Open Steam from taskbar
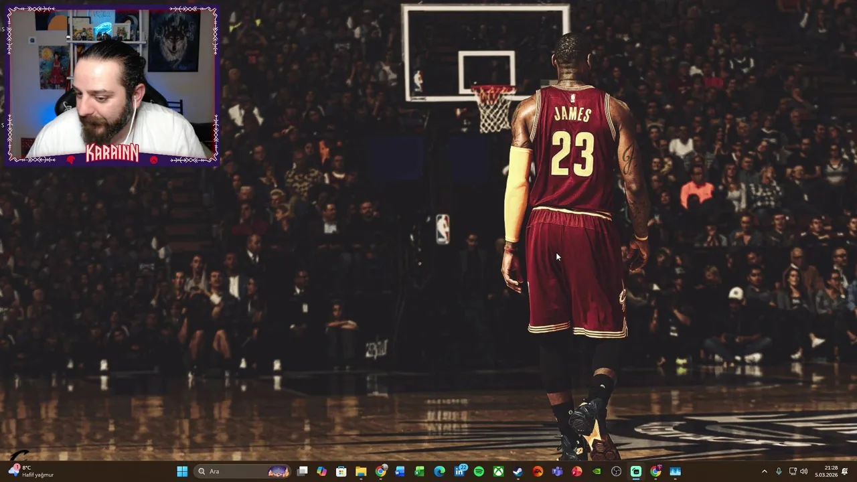857x482 pixels. point(518,471)
